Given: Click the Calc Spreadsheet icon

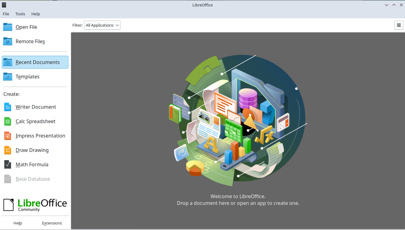Looking at the screenshot, I should [x=8, y=121].
